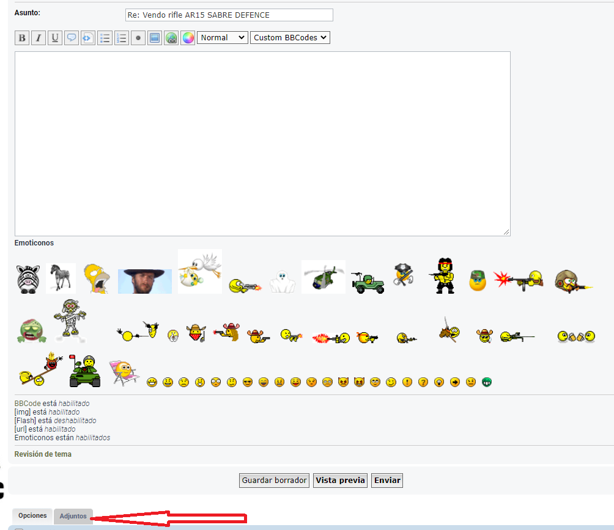Screen dimensions: 614x530
Task: Apply italic formatting to text
Action: (x=39, y=38)
